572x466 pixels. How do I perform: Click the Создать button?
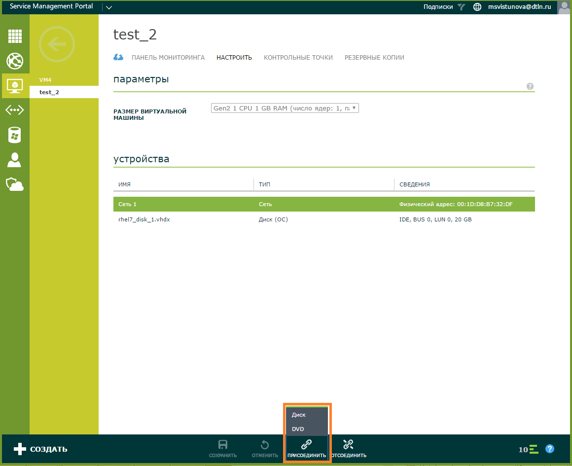(40, 449)
